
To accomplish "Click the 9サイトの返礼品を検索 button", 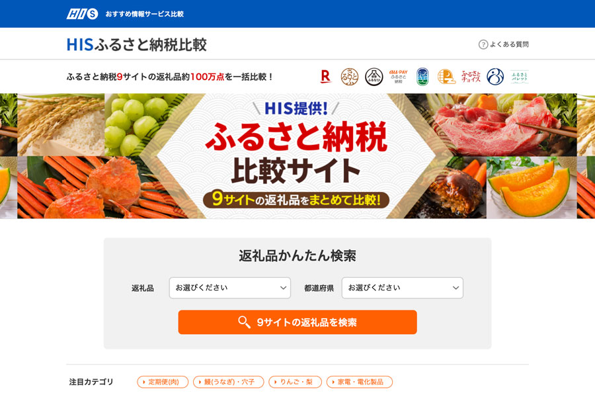I will [x=297, y=322].
